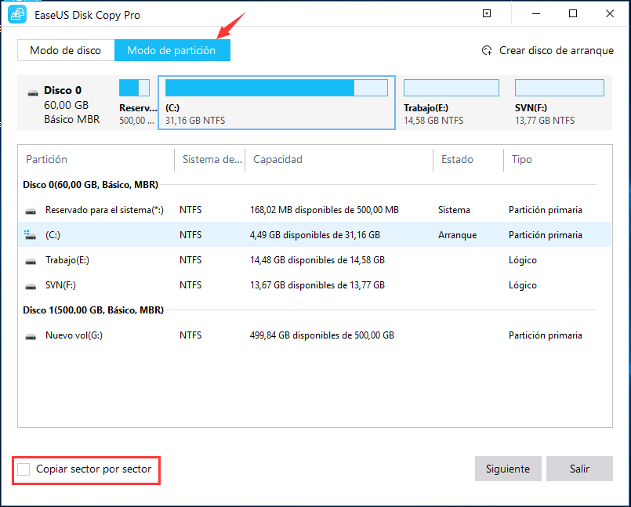Click the Salir button
631x507 pixels.
[x=579, y=469]
